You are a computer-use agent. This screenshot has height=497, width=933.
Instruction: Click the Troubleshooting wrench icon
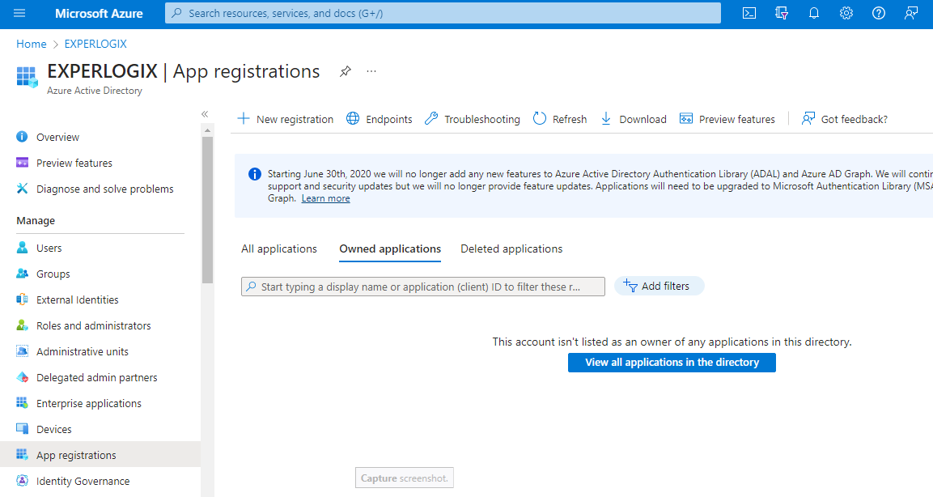(431, 118)
